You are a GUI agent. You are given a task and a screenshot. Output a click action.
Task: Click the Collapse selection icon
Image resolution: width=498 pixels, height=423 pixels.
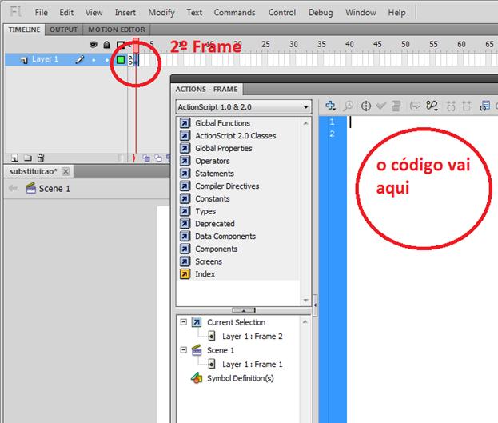pos(466,106)
